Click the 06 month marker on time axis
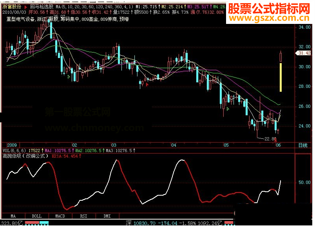The height and width of the screenshot is (227, 315). [x=278, y=145]
